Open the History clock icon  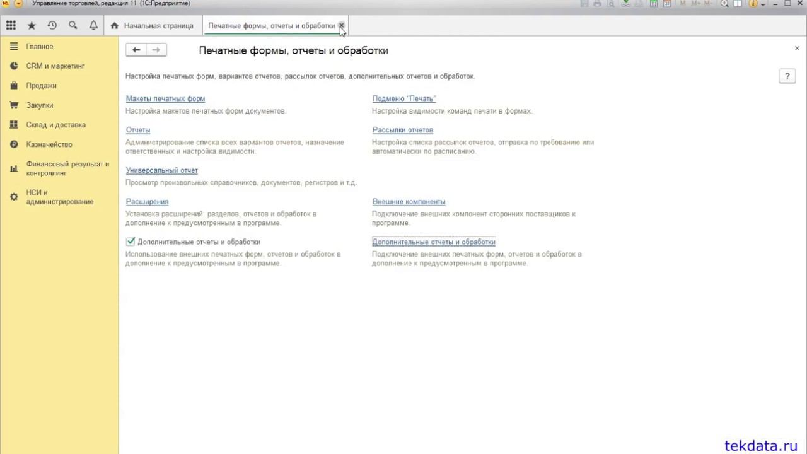tap(52, 26)
